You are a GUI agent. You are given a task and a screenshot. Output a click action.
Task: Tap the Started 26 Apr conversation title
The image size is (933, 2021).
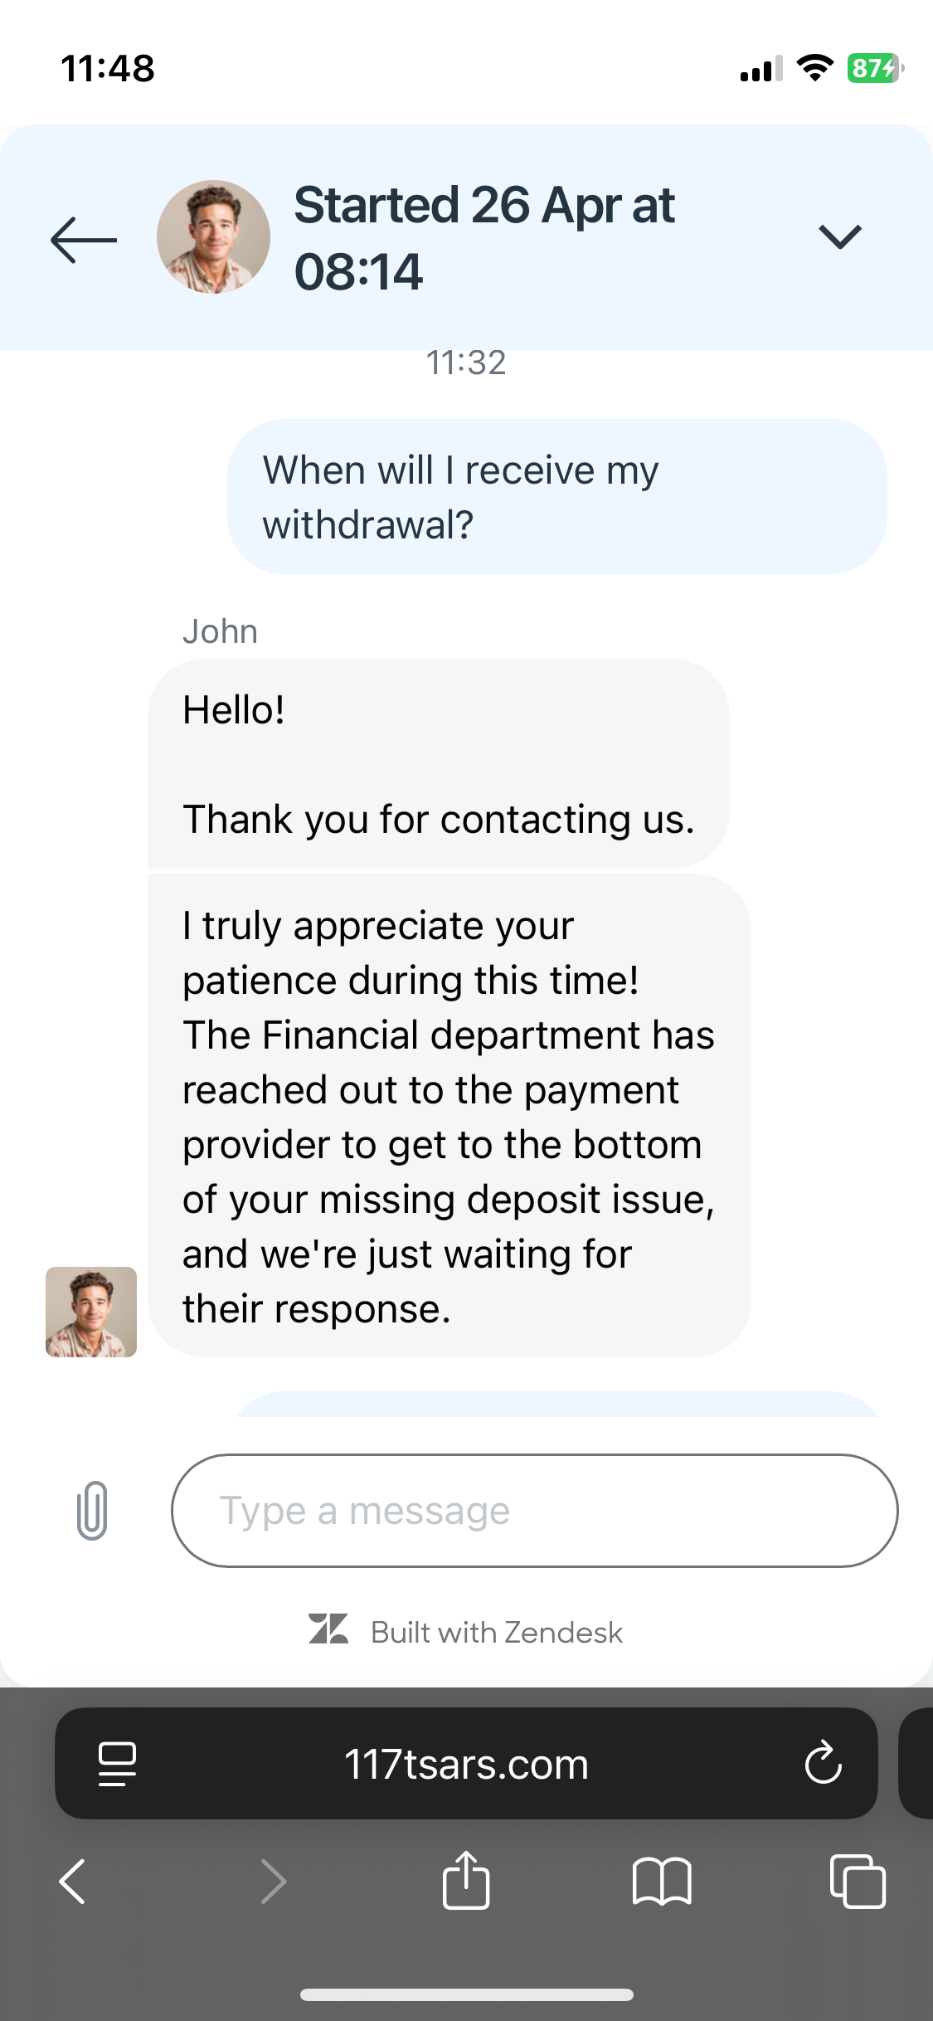484,238
